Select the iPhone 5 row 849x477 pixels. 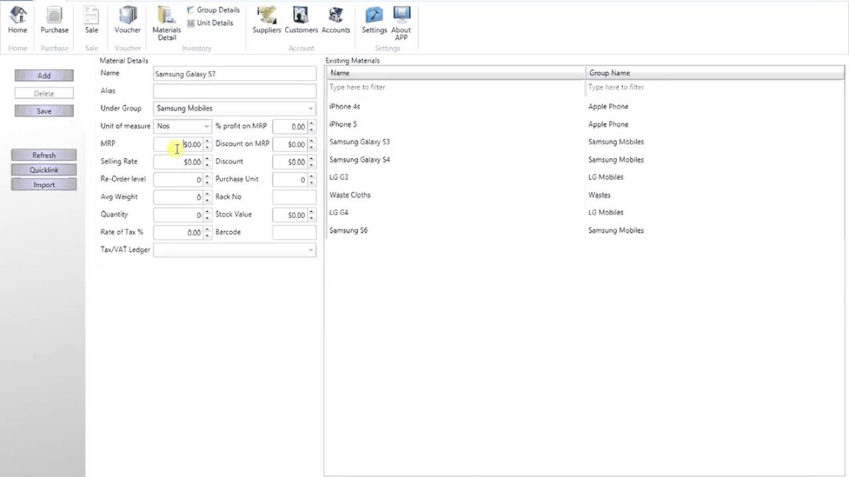(x=584, y=124)
